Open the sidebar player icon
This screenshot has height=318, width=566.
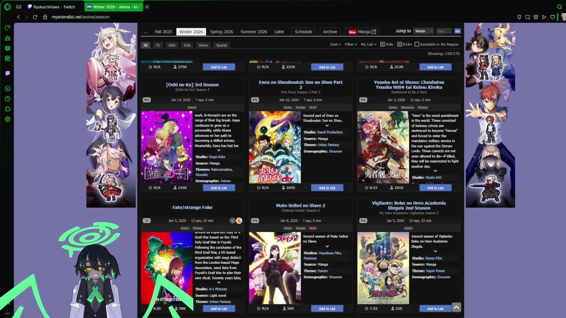click(8, 89)
